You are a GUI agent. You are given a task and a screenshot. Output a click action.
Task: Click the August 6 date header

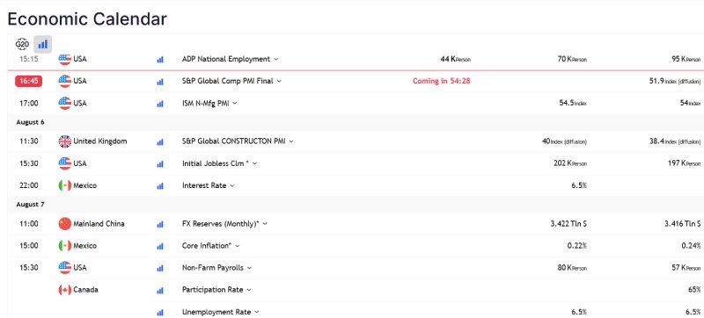pyautogui.click(x=30, y=122)
